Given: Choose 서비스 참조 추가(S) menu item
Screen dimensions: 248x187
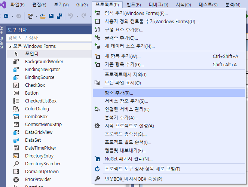Looking at the screenshot, I should point(169,101).
